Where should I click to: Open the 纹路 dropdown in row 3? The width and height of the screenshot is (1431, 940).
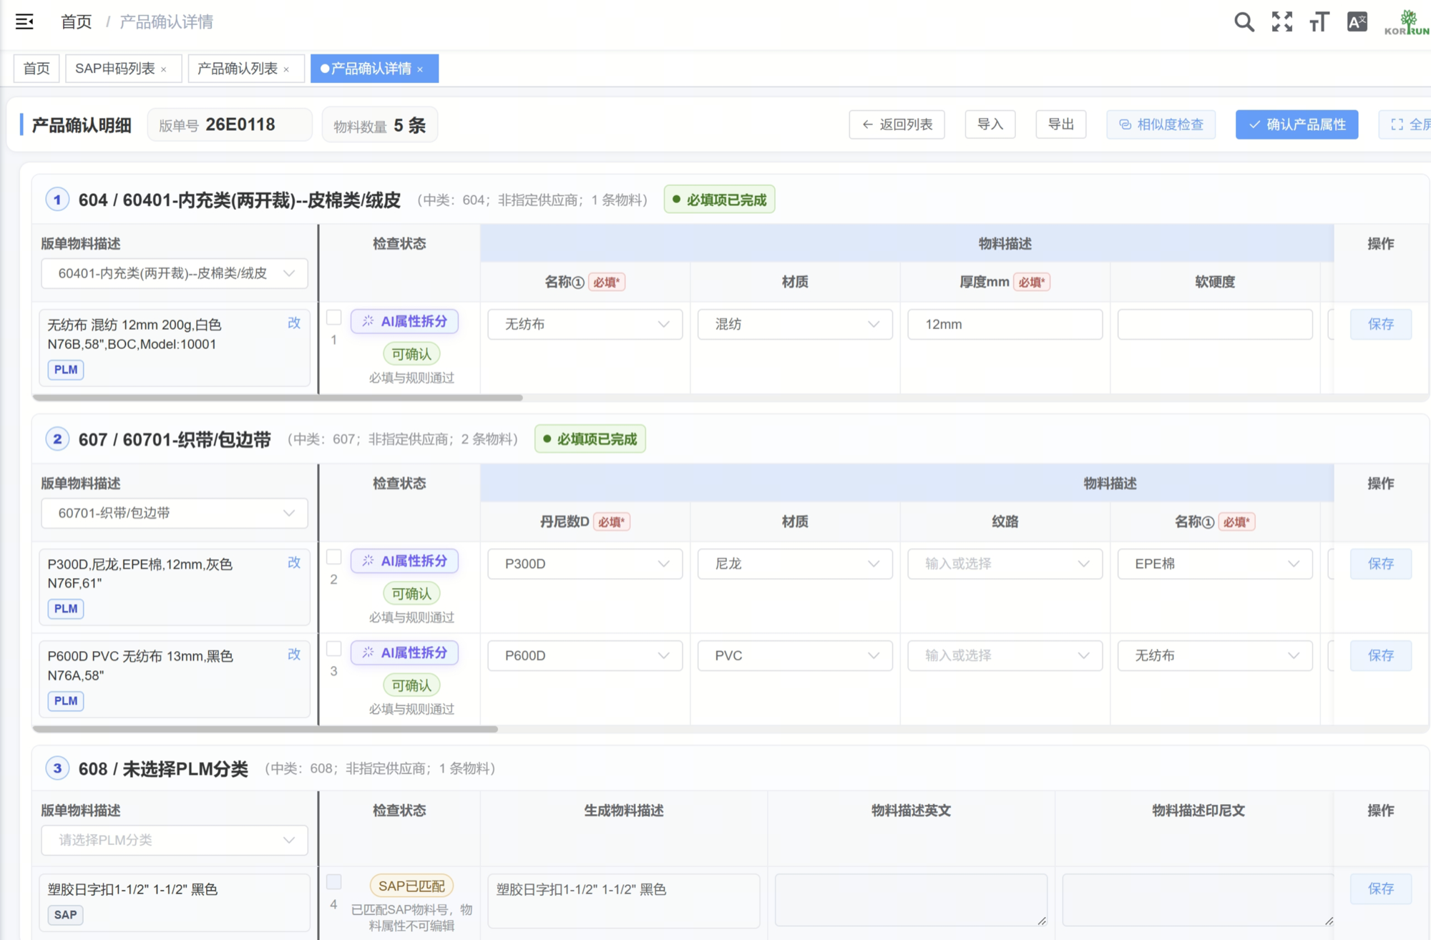point(1005,655)
